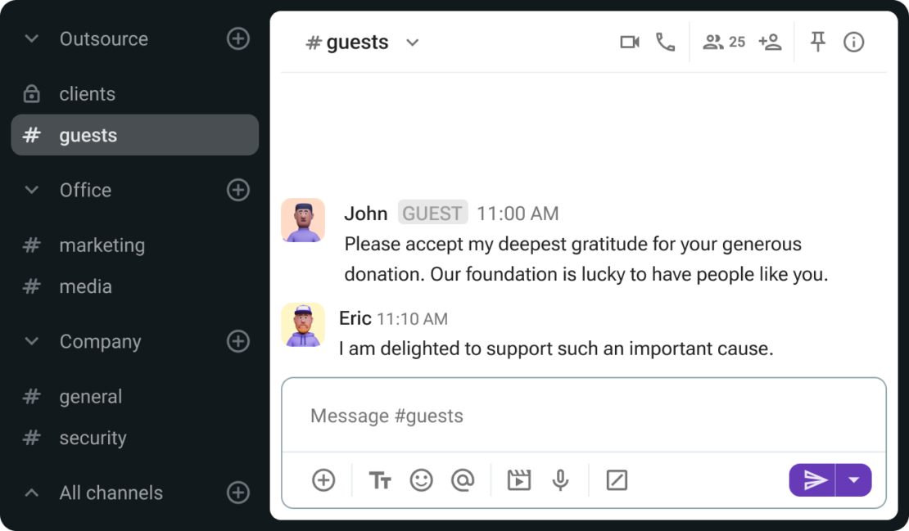Open the emoji picker in the composer
Screen dimensions: 909x531
(x=422, y=480)
